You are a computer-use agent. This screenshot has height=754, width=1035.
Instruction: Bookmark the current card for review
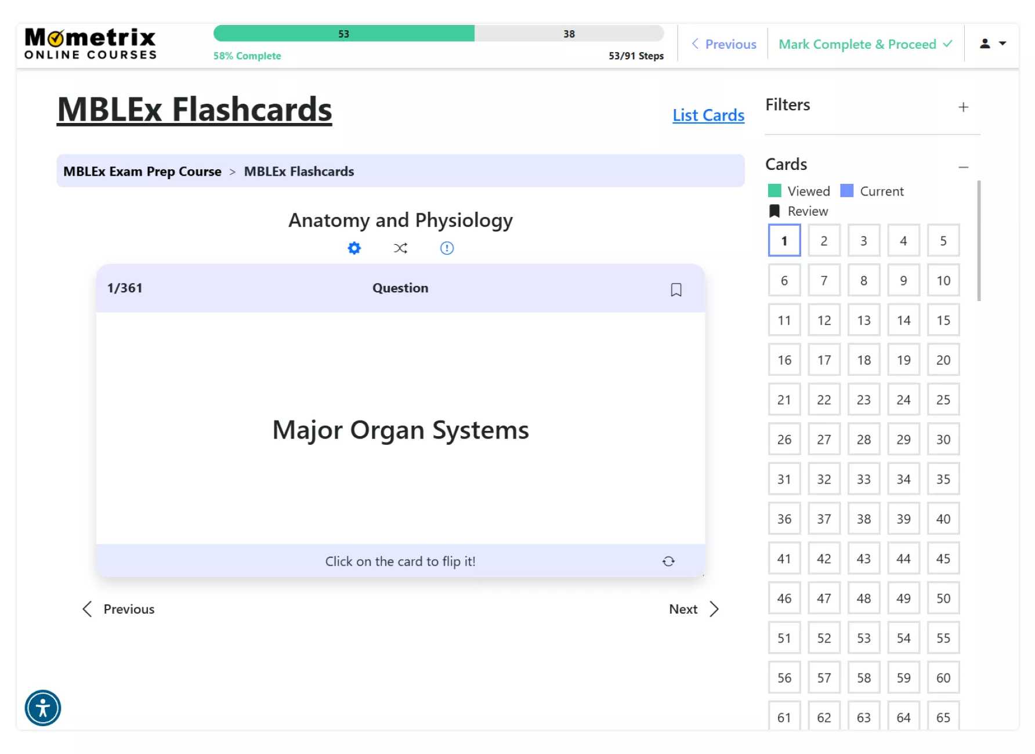pos(676,289)
